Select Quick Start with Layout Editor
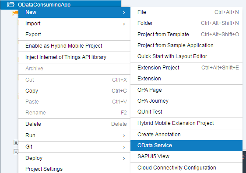The width and height of the screenshot is (246, 173). coord(186,56)
